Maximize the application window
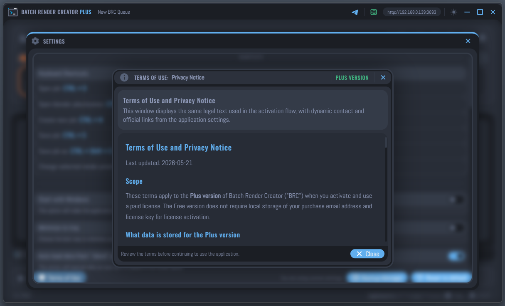 click(x=480, y=12)
